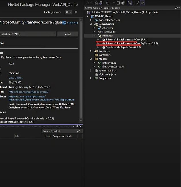Expand the Connected Services node
The image size is (181, 187).
point(91,20)
